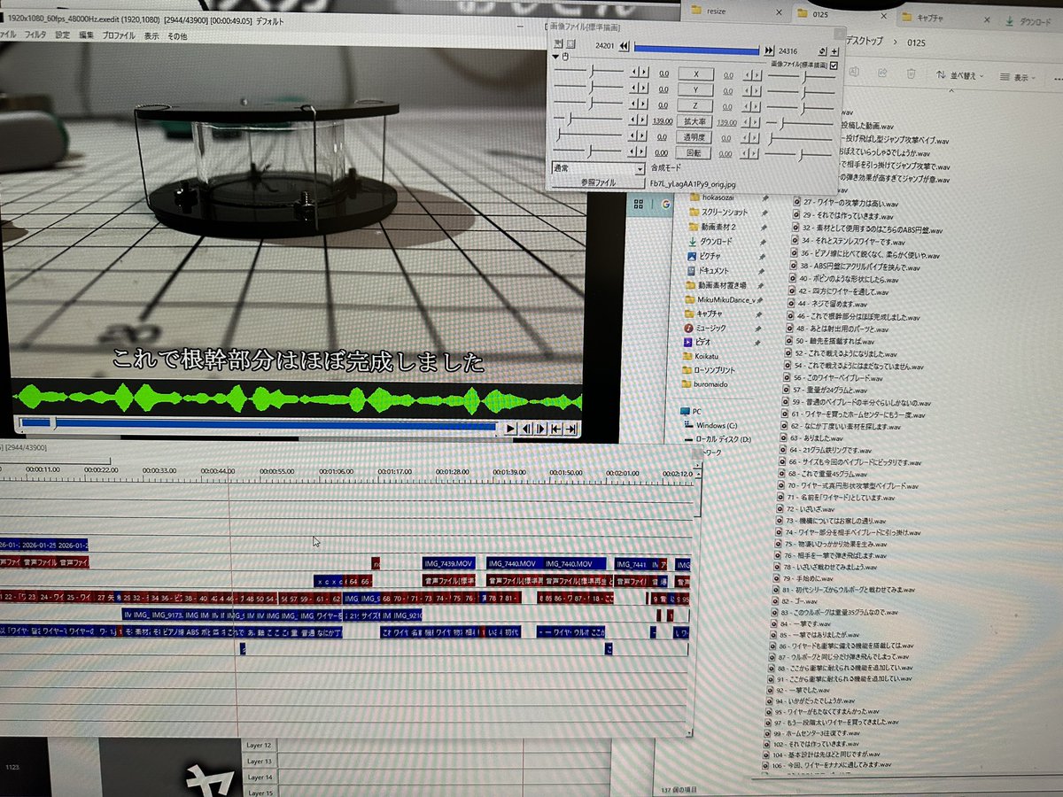Click the preview seek bar under the waveform
The height and width of the screenshot is (797, 1063).
point(258,426)
